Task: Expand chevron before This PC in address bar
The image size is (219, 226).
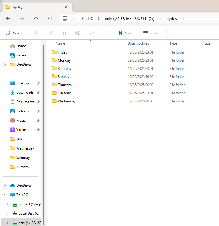Action: [x=74, y=19]
